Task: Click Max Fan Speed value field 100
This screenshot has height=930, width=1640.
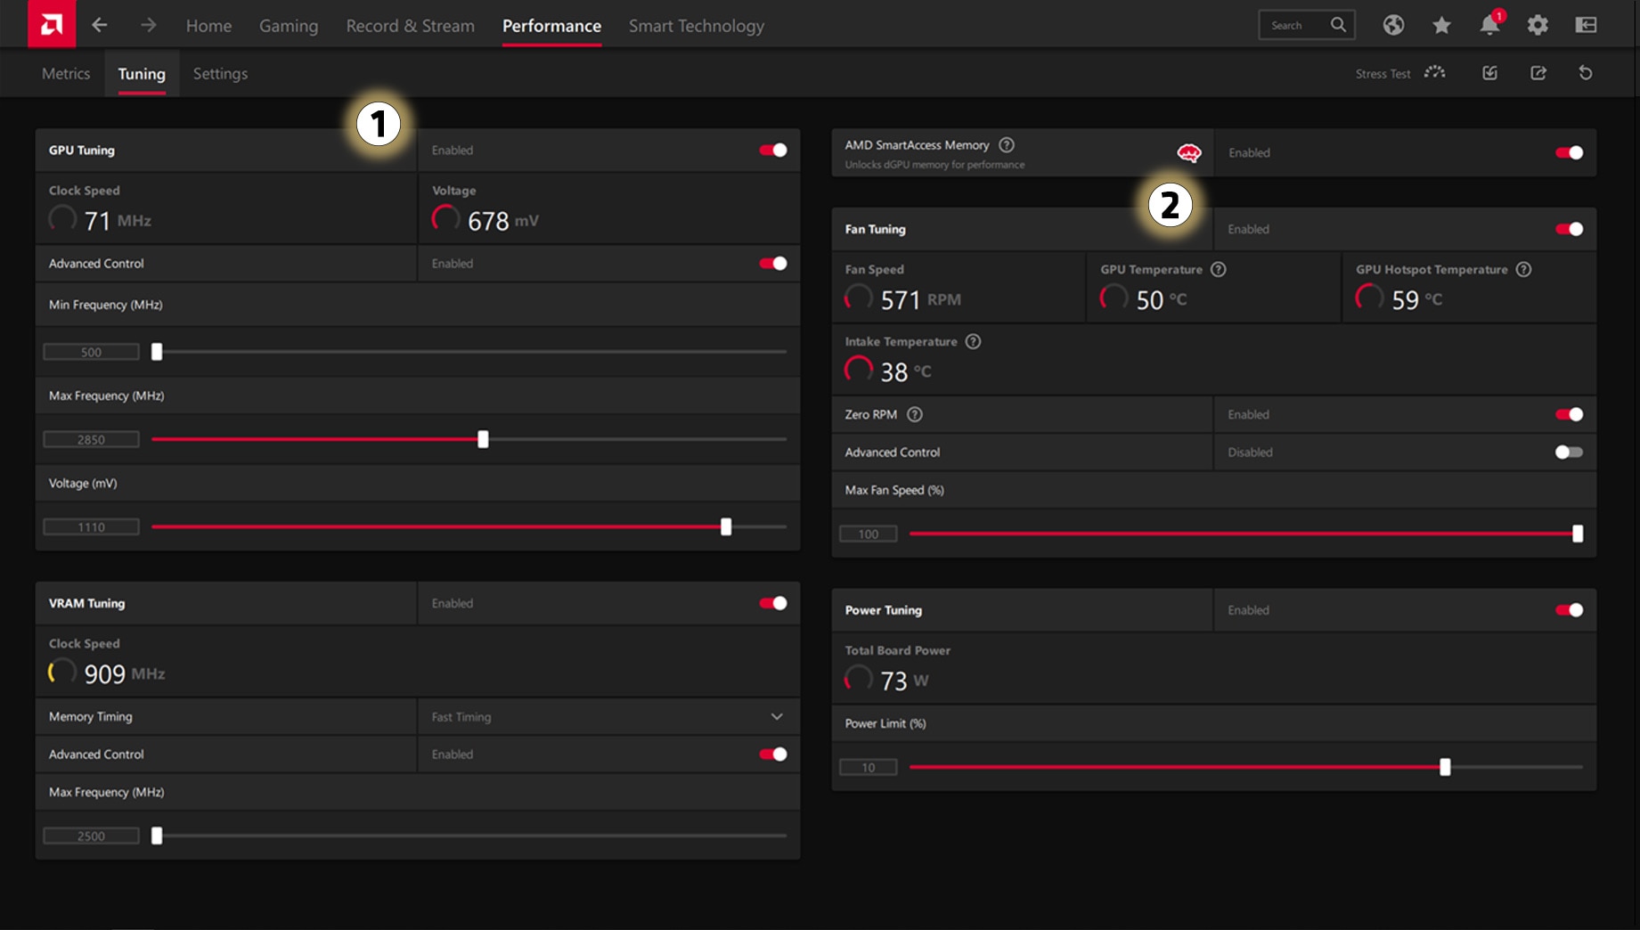Action: 869,534
